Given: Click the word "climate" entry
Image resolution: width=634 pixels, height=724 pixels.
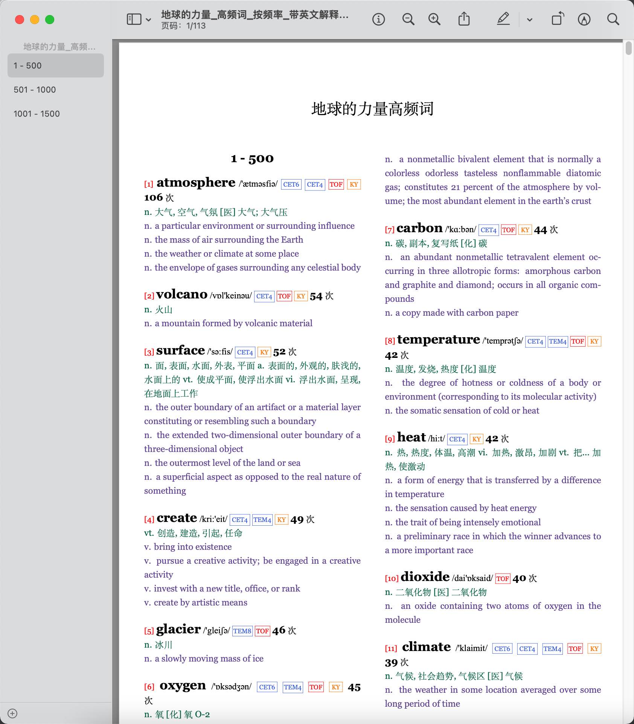Looking at the screenshot, I should pyautogui.click(x=426, y=647).
